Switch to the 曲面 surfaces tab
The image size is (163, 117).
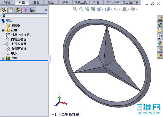coord(36,2)
